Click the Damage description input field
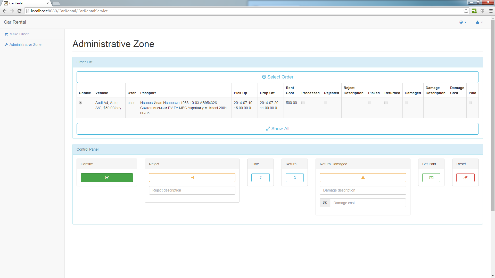The image size is (495, 278). (x=363, y=190)
